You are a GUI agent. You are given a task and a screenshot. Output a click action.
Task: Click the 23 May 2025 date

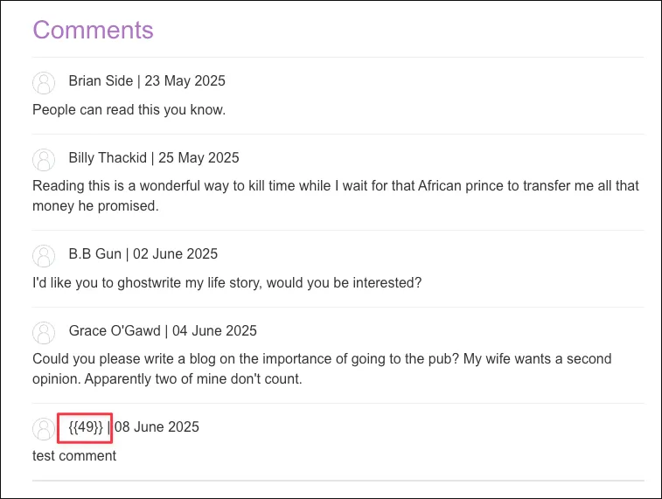(185, 81)
